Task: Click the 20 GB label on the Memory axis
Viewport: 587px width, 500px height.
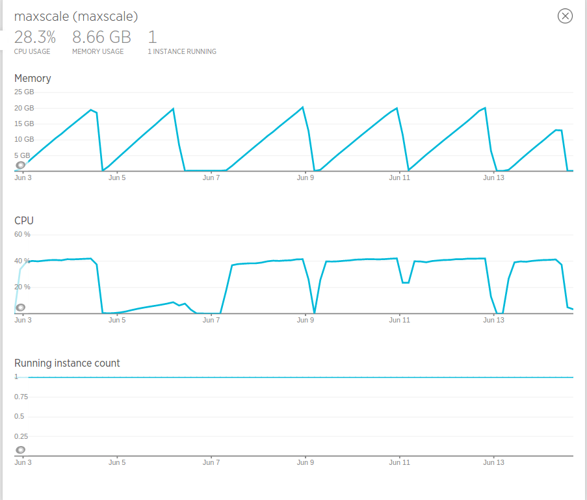Action: click(24, 108)
